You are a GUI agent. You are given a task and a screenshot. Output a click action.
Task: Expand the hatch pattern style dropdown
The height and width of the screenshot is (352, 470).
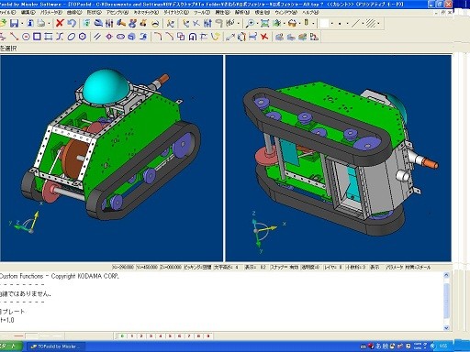click(378, 24)
